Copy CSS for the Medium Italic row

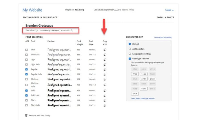pyautogui.click(x=105, y=85)
